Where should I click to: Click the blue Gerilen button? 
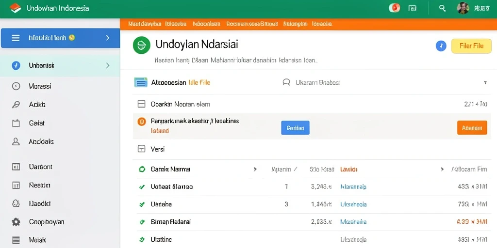click(295, 128)
